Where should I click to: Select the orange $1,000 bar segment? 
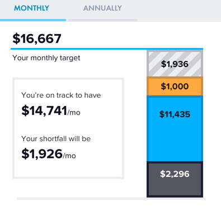click(175, 86)
